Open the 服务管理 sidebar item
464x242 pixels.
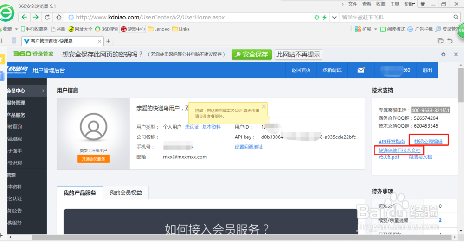pyautogui.click(x=26, y=103)
